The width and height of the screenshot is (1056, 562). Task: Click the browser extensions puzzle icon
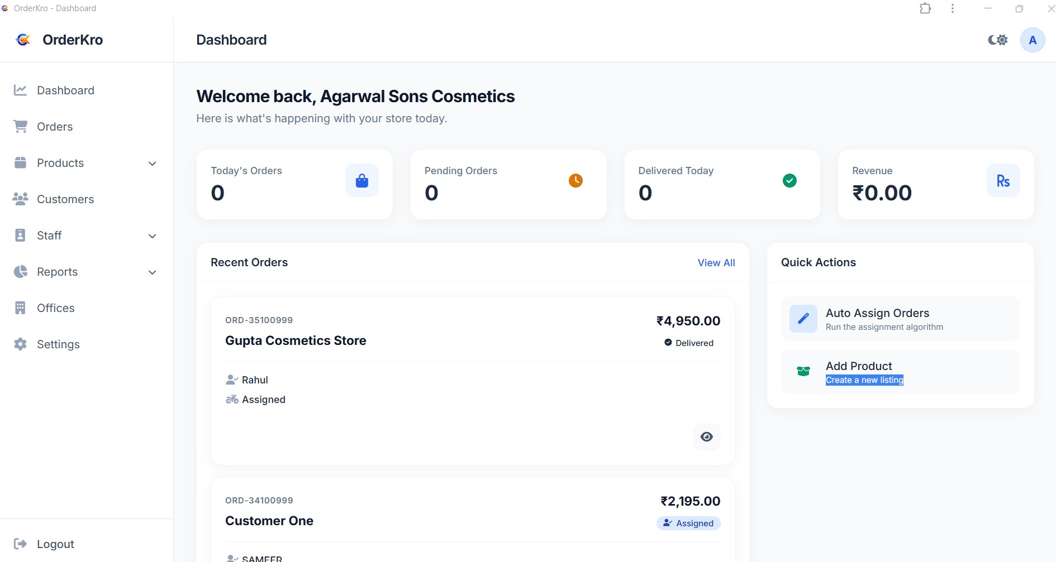pos(925,8)
